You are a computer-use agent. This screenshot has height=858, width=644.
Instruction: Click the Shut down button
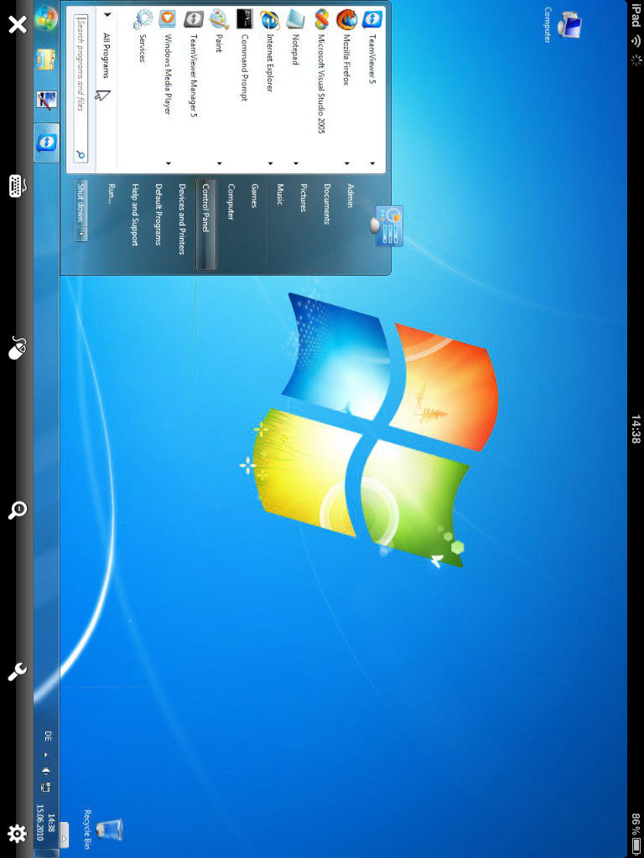tap(80, 203)
